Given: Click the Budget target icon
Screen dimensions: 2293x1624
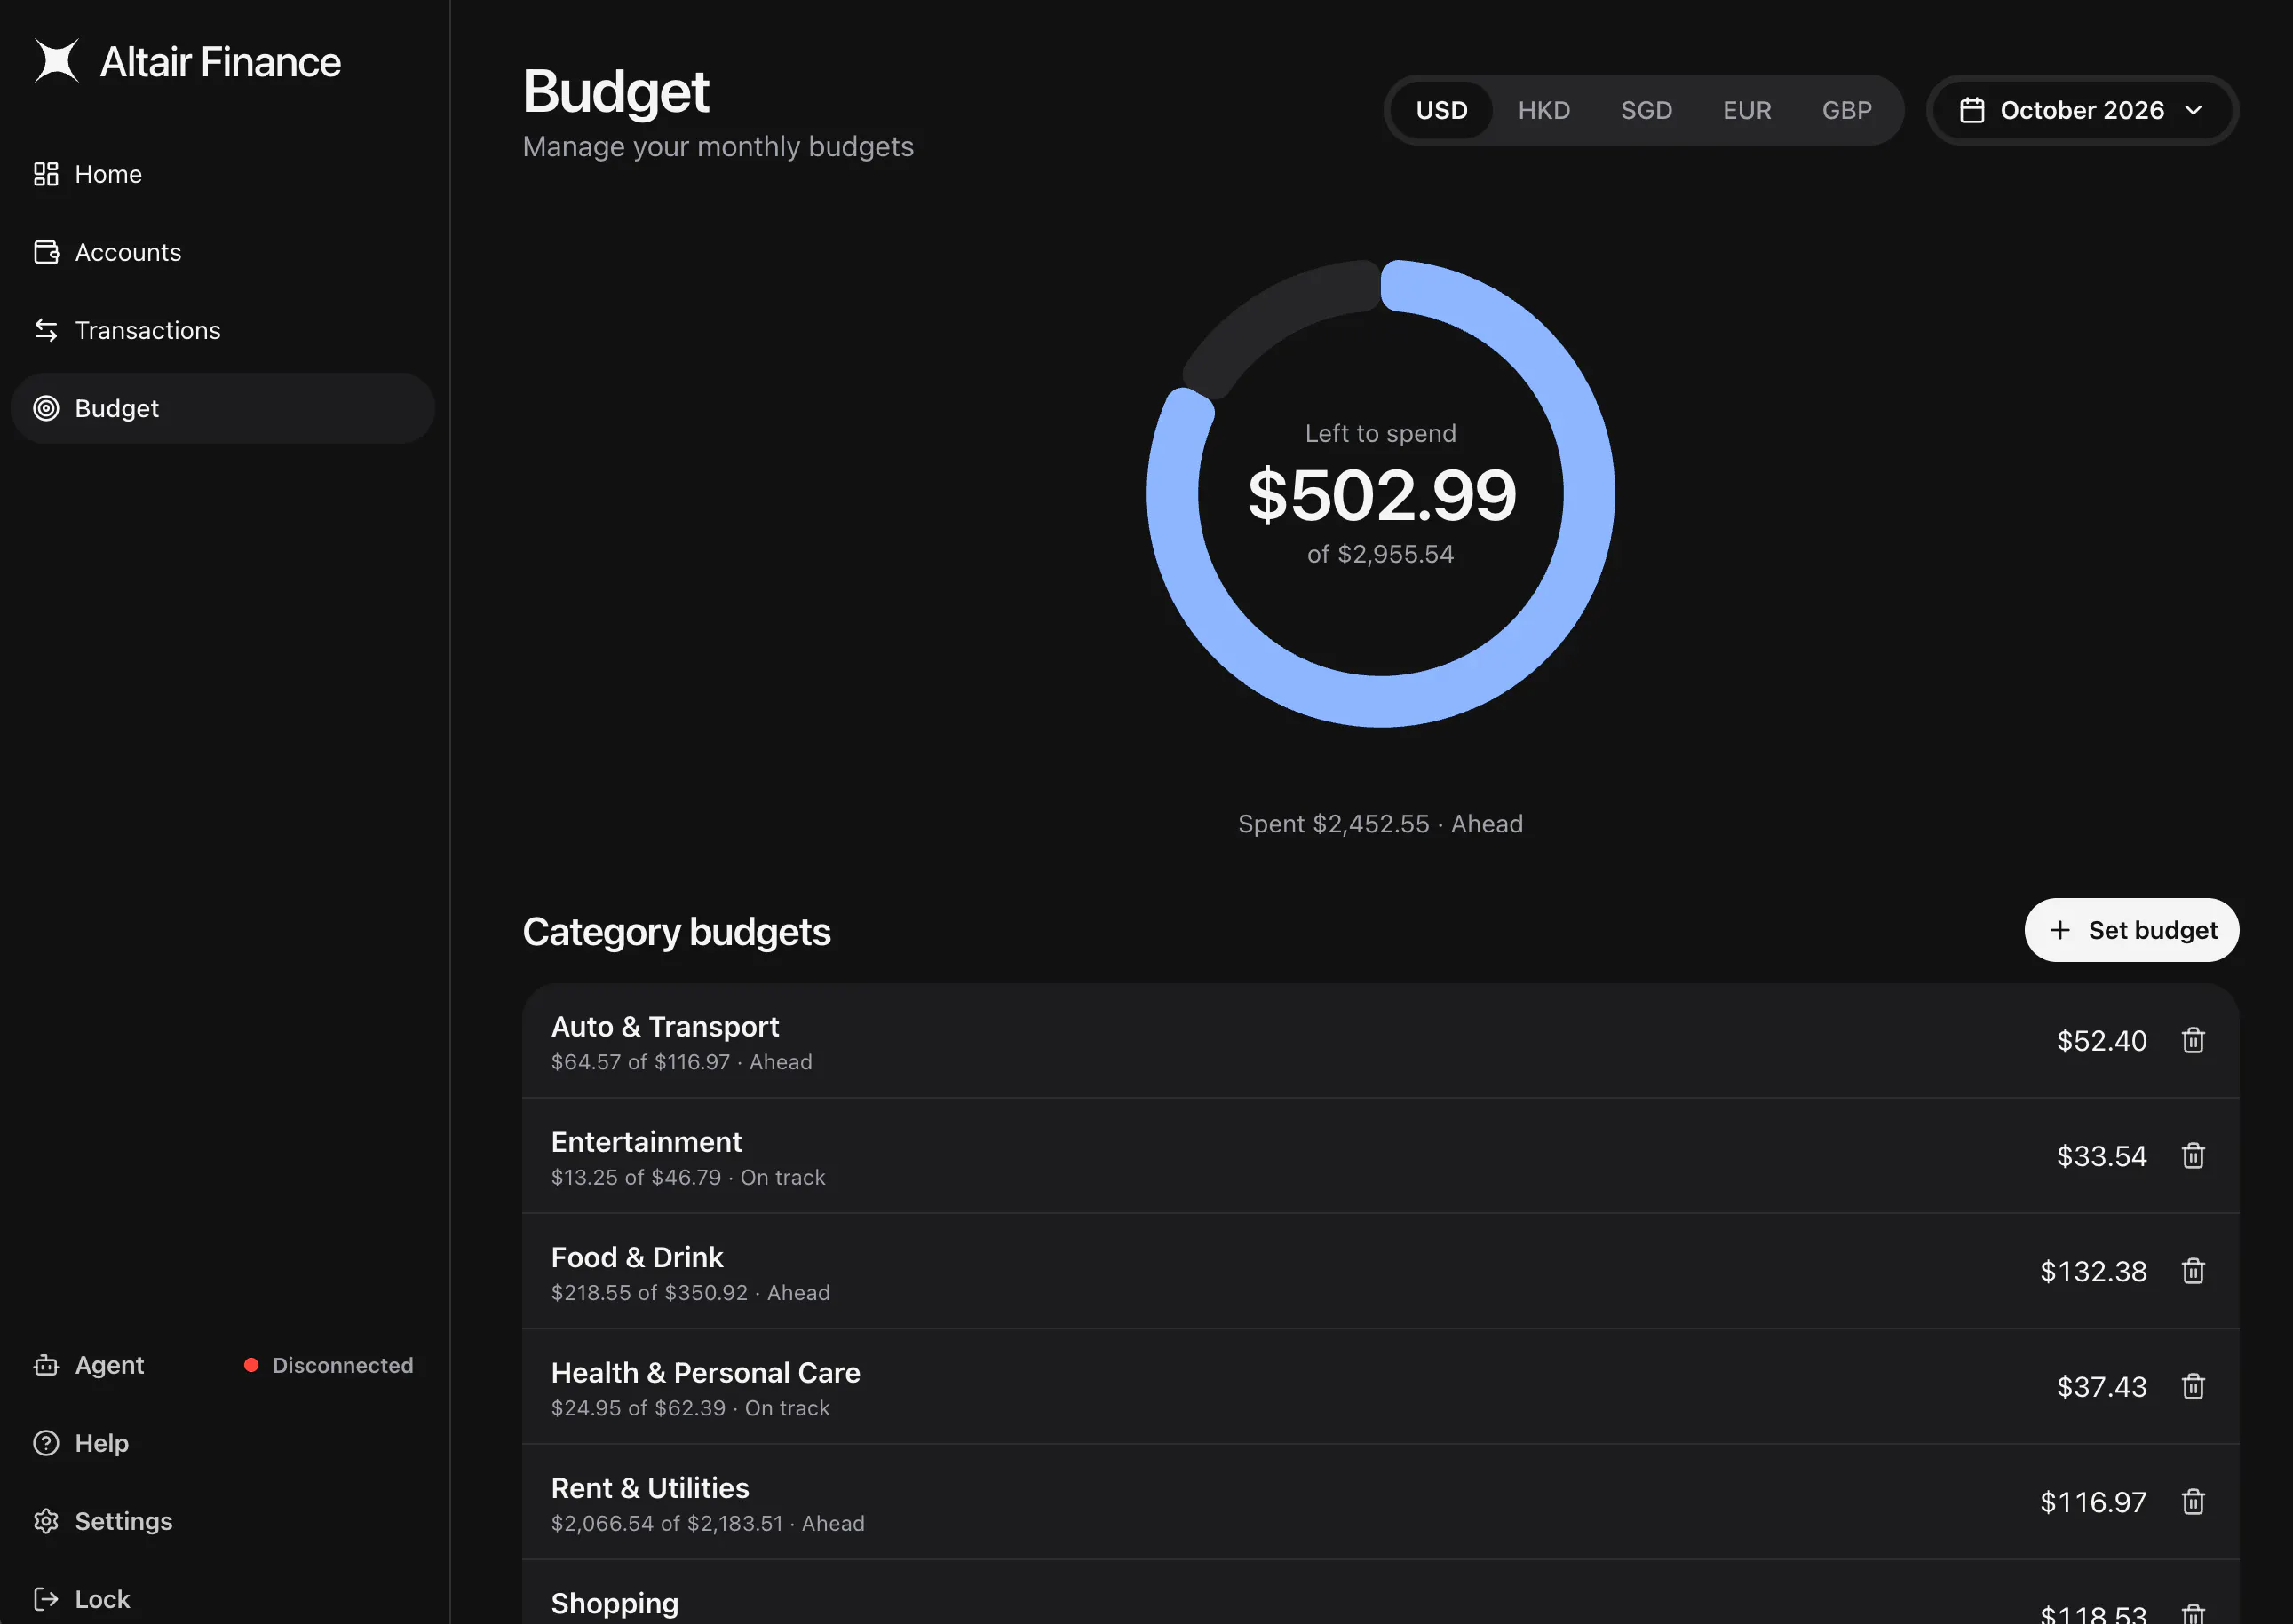Looking at the screenshot, I should click(46, 408).
